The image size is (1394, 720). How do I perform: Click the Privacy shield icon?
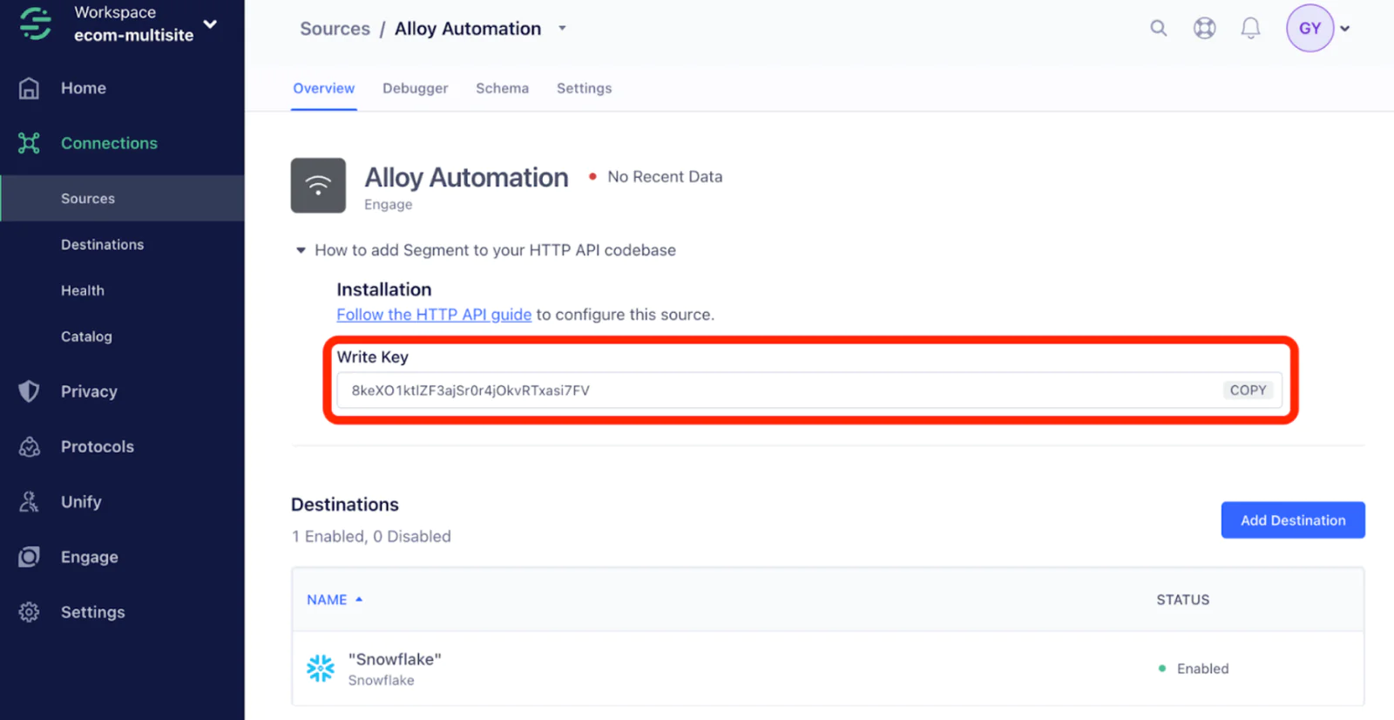[29, 391]
